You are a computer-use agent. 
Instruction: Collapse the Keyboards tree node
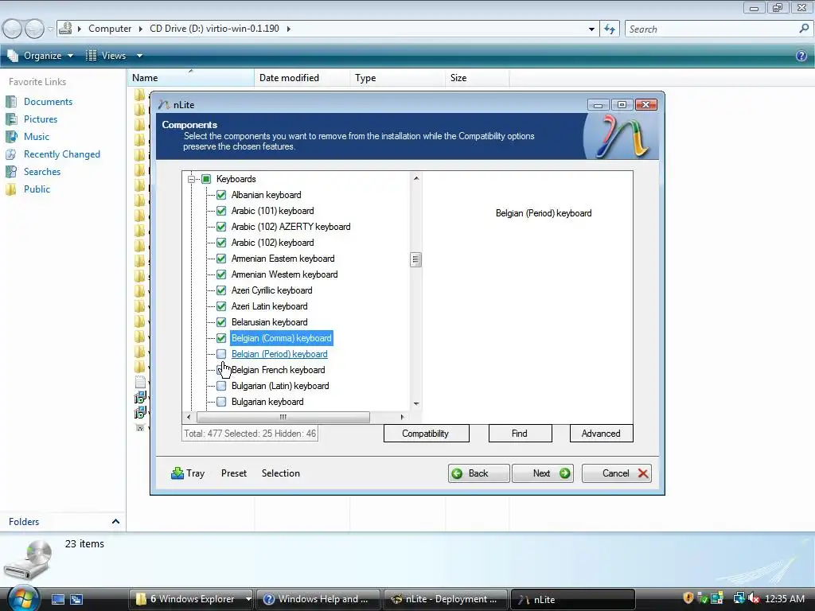191,179
